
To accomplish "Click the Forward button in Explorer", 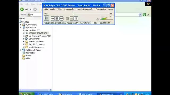I will coord(35,9).
